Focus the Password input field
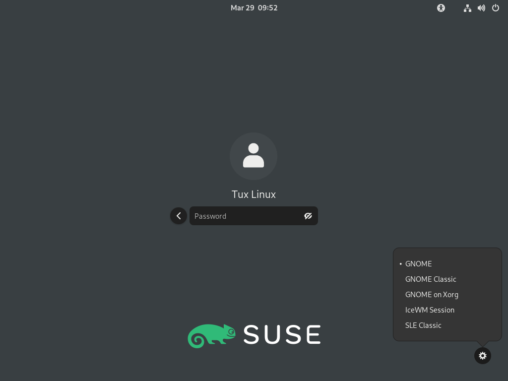This screenshot has width=508, height=381. click(x=246, y=216)
